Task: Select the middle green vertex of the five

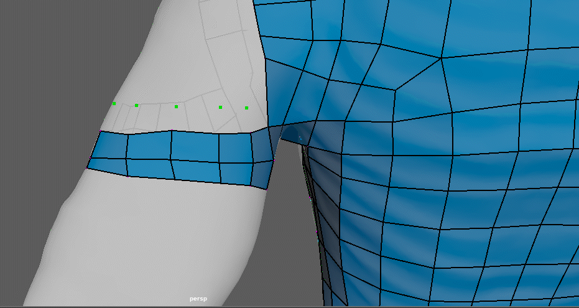Action: (x=176, y=106)
